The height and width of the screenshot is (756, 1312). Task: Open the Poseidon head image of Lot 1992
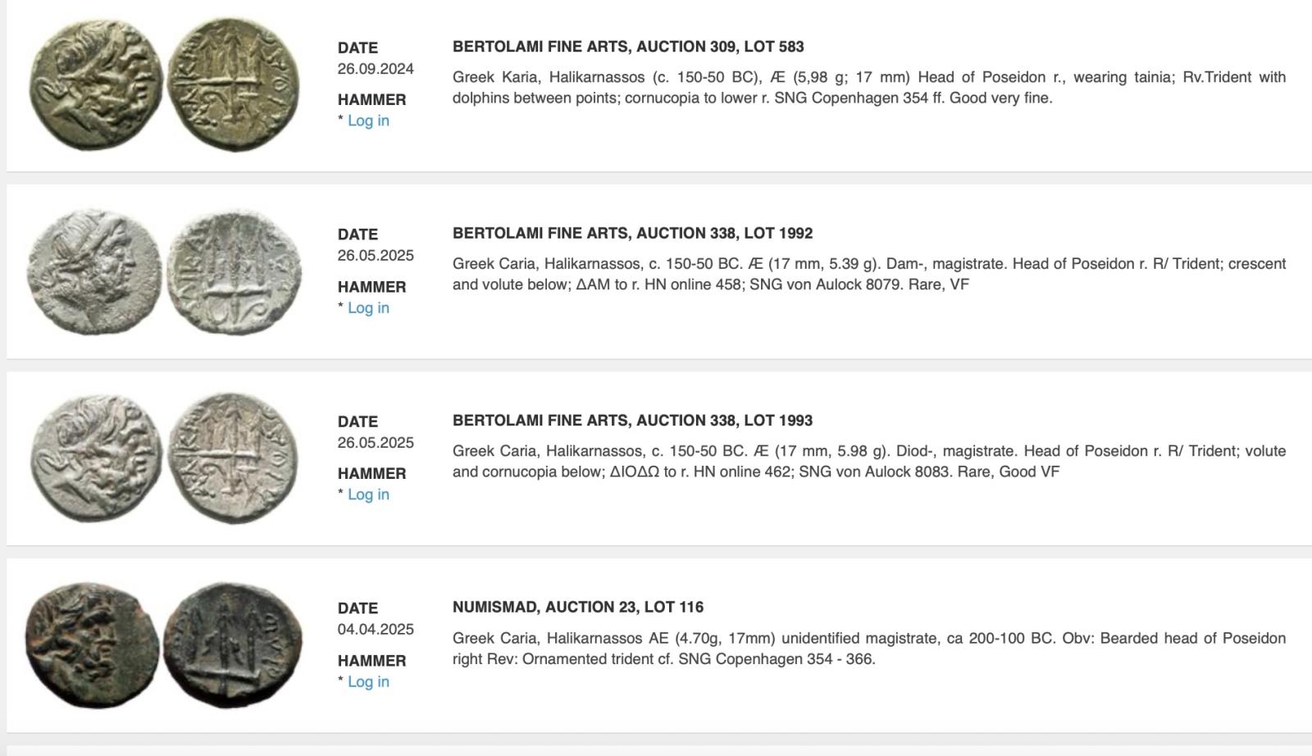pos(94,271)
